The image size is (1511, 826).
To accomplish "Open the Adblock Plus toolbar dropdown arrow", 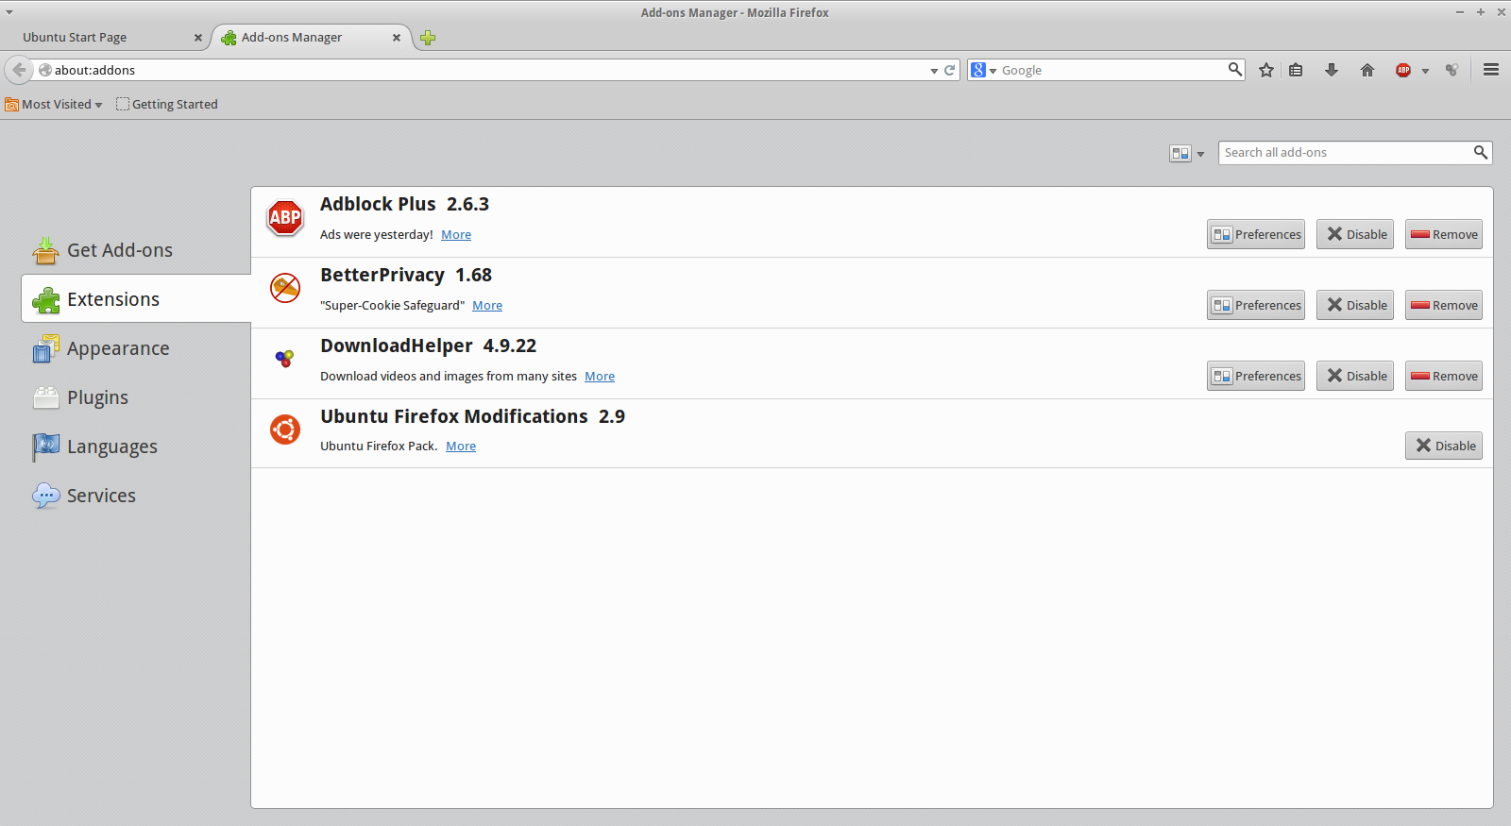I will click(1425, 71).
